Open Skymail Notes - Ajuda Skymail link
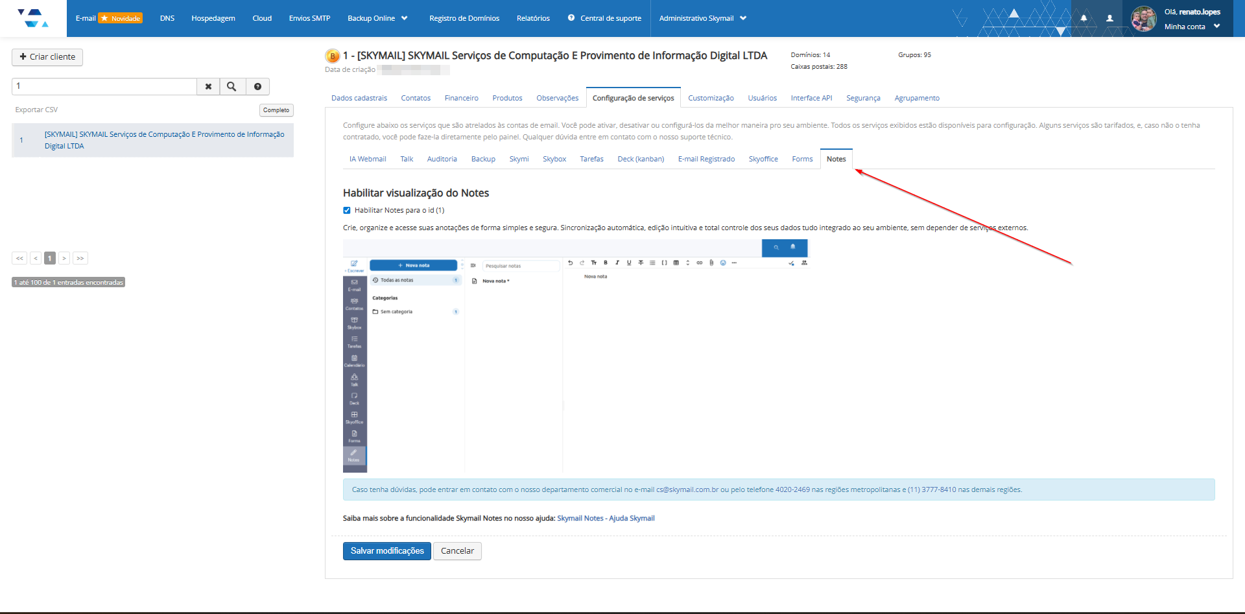 click(x=606, y=518)
